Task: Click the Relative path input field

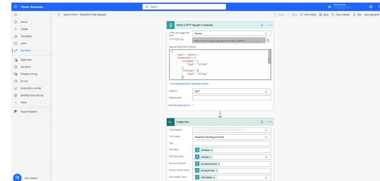Action: 232,98
